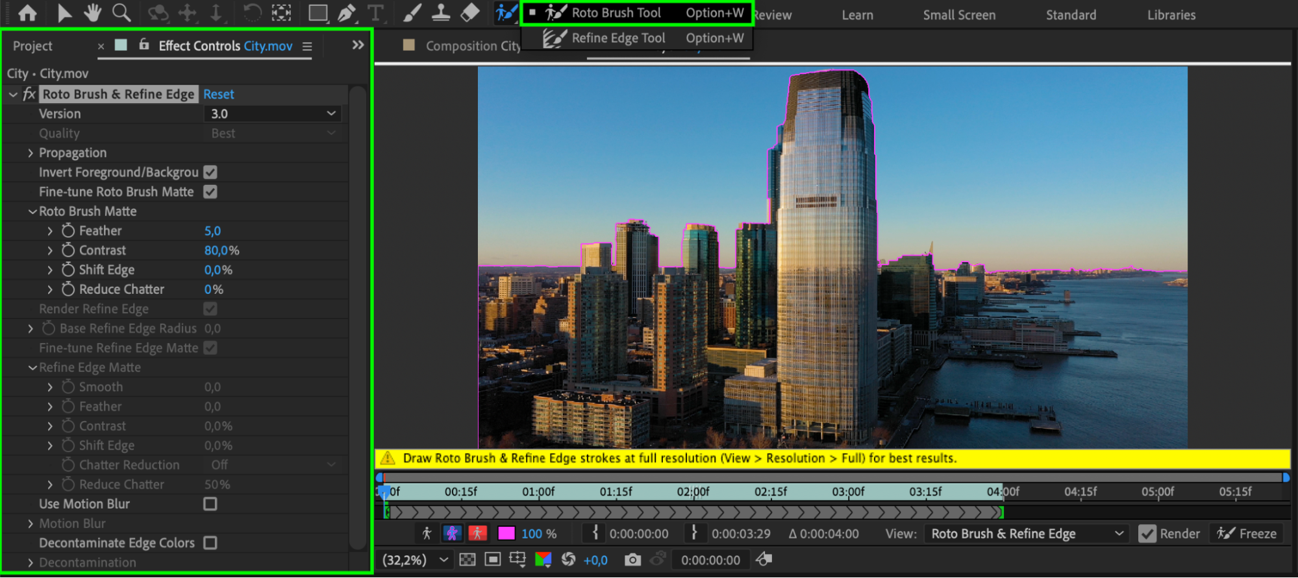The height and width of the screenshot is (578, 1298).
Task: Reset the Roto Brush effect
Action: pos(219,95)
